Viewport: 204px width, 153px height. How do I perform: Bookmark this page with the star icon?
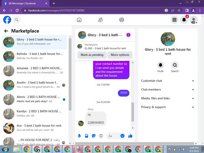179,11
